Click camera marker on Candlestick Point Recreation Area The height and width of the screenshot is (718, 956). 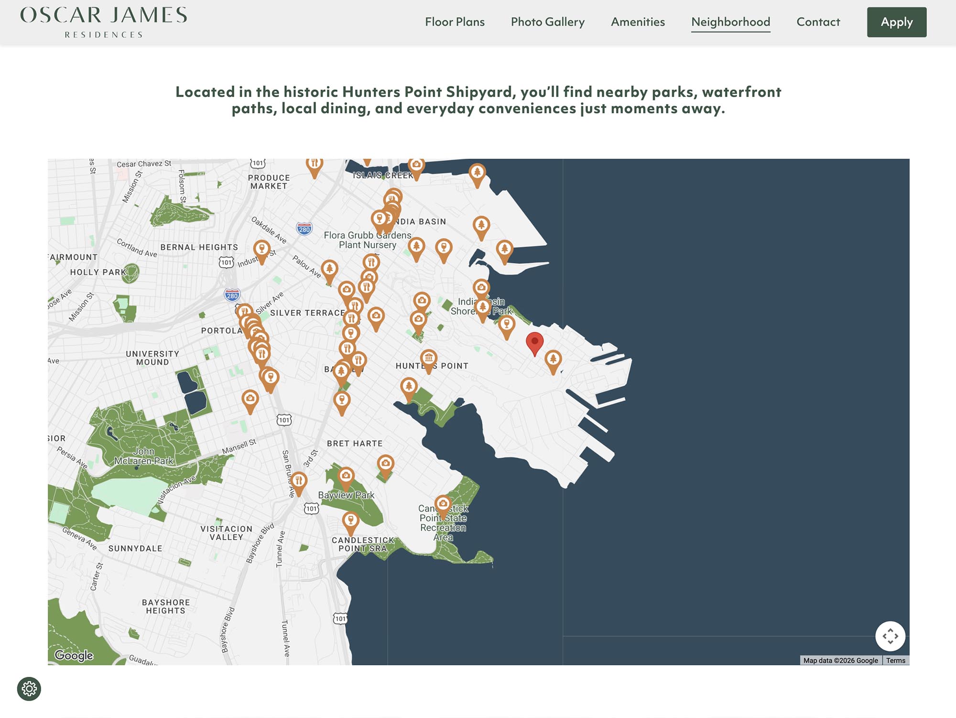tap(443, 508)
